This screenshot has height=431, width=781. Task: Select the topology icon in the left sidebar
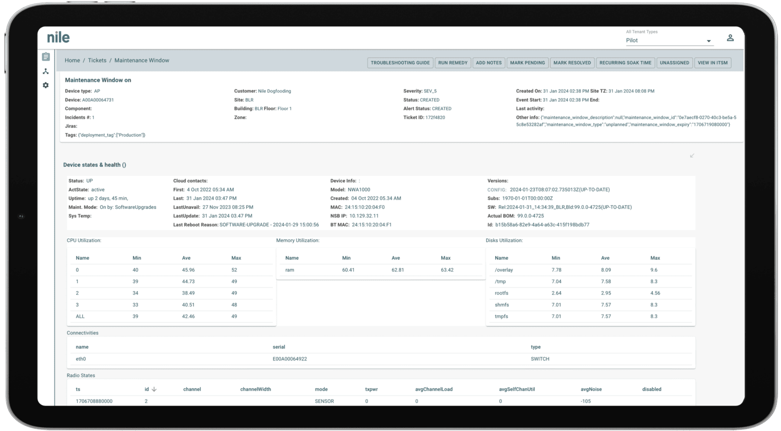point(45,71)
